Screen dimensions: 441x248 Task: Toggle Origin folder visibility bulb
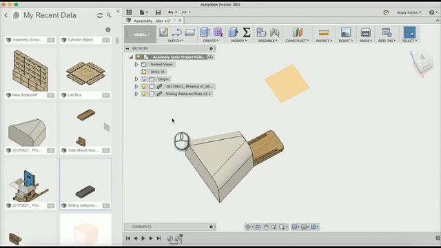coord(144,79)
